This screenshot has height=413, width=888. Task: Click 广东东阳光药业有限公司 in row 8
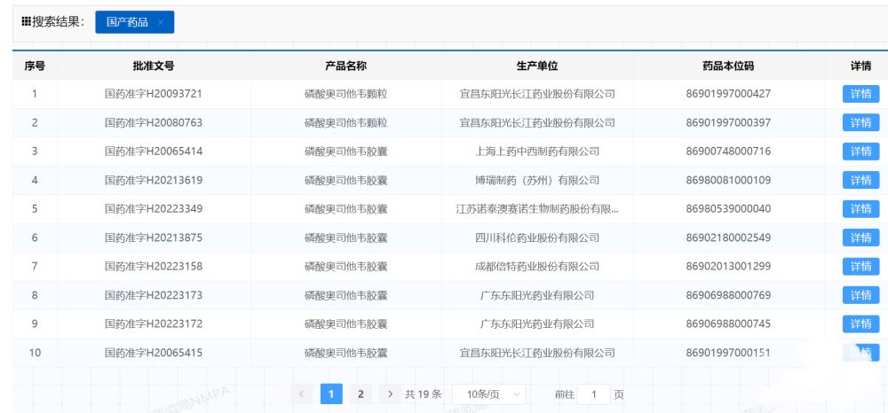[x=537, y=295]
